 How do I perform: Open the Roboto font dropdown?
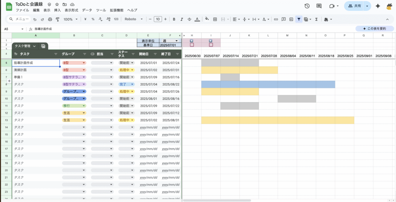coord(133,19)
